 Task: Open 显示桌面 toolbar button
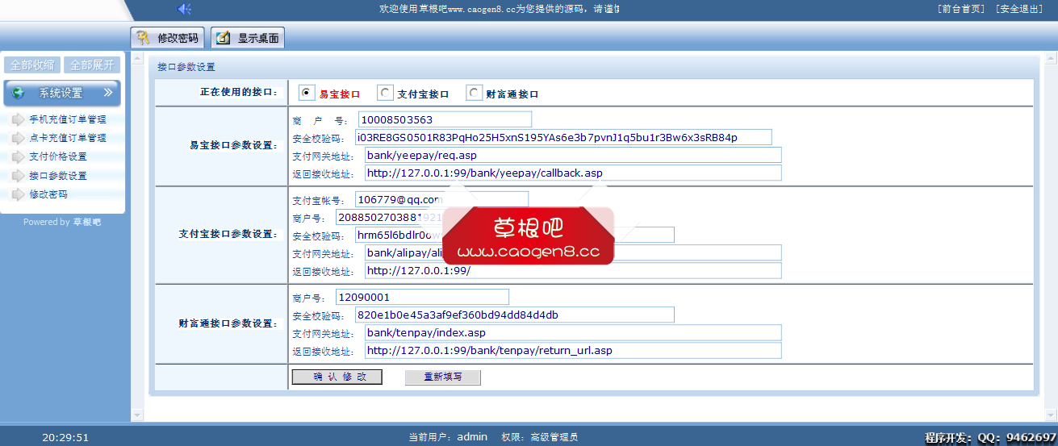pos(248,38)
